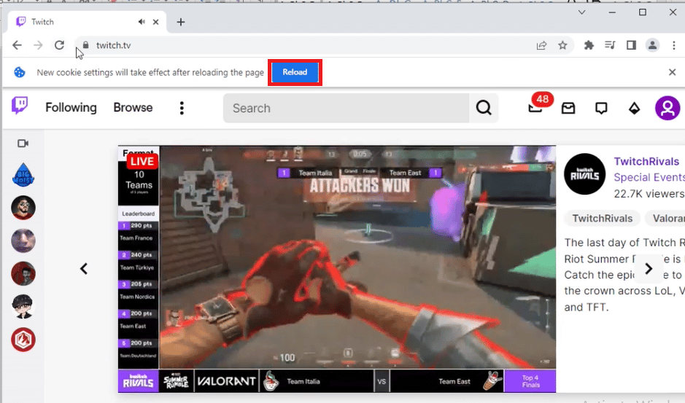The width and height of the screenshot is (685, 403).
Task: Bookmark this tab with star icon
Action: [x=562, y=45]
